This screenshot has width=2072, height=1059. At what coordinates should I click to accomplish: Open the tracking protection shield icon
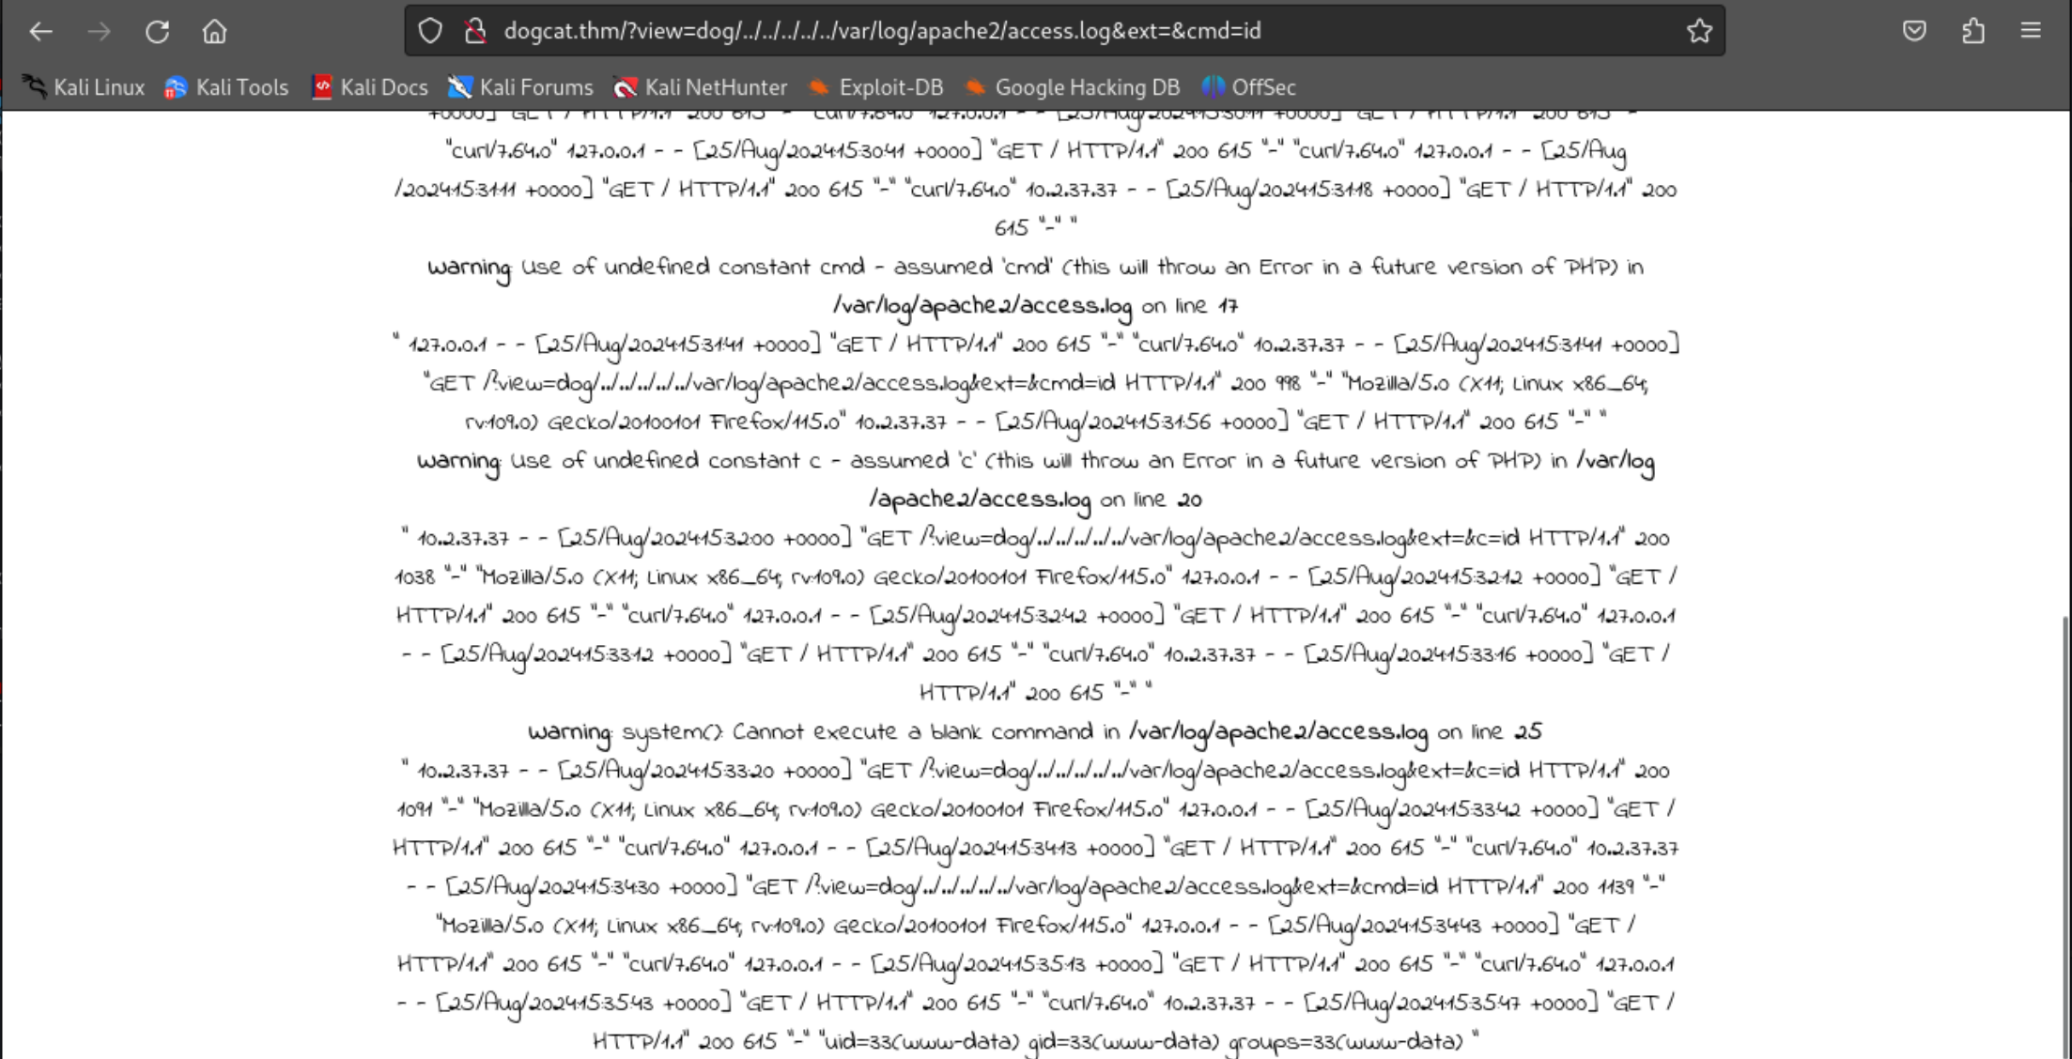(x=430, y=31)
